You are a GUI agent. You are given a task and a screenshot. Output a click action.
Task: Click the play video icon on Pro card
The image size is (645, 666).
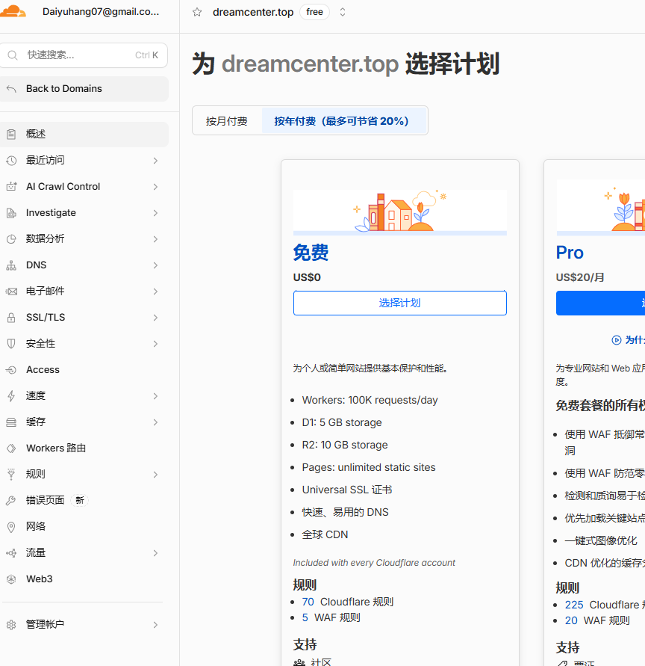(616, 340)
